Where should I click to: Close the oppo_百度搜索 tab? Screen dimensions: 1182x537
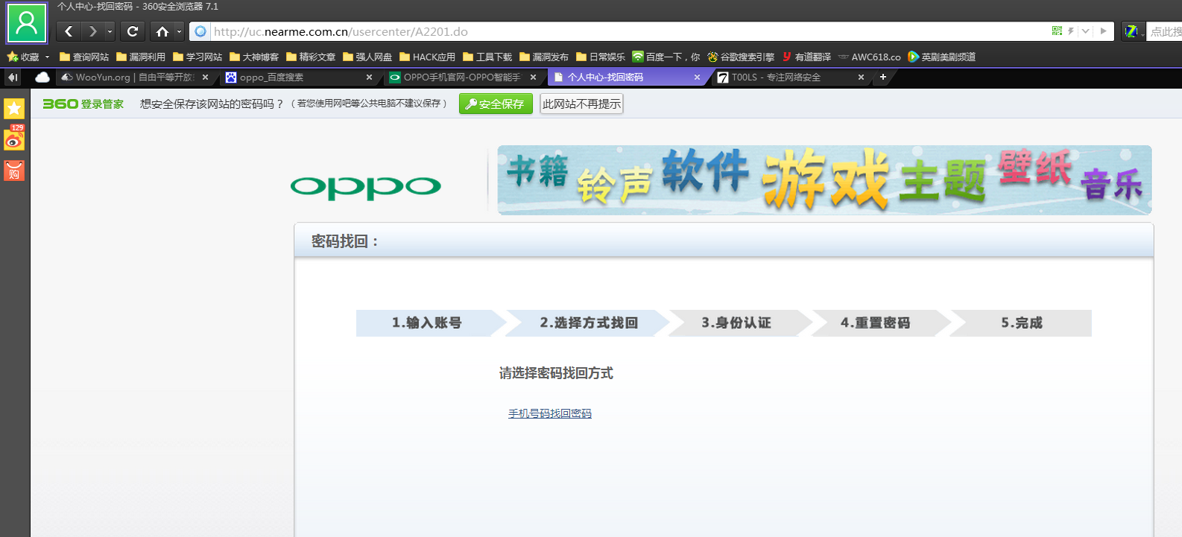click(x=369, y=77)
